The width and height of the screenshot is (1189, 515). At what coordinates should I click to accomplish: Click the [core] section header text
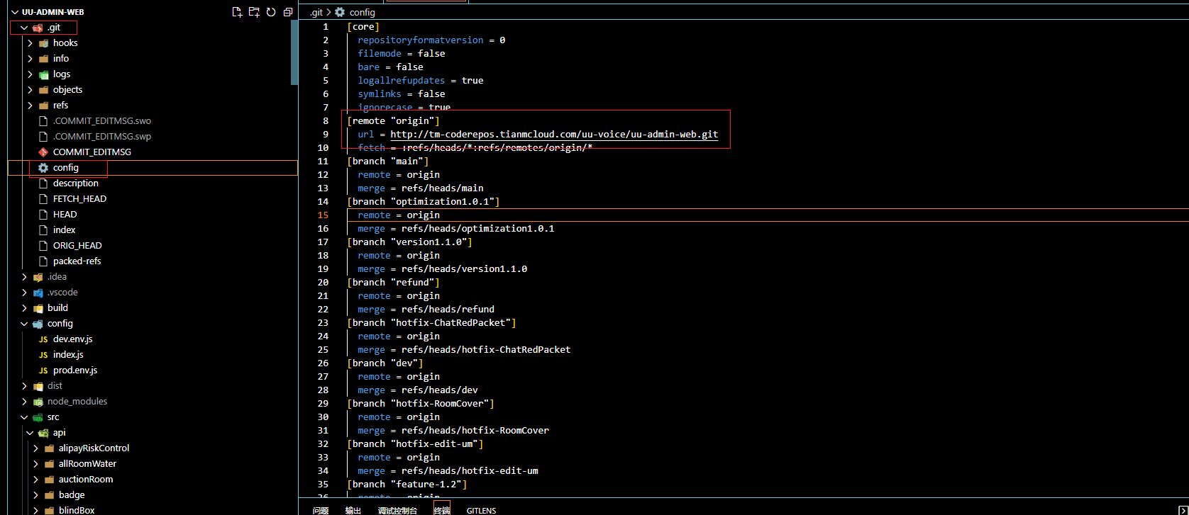pos(363,27)
